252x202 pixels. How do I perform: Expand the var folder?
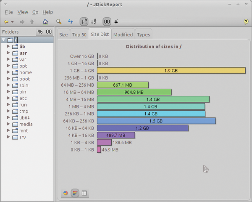8,59
